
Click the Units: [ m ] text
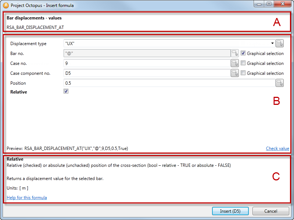[x=17, y=188]
